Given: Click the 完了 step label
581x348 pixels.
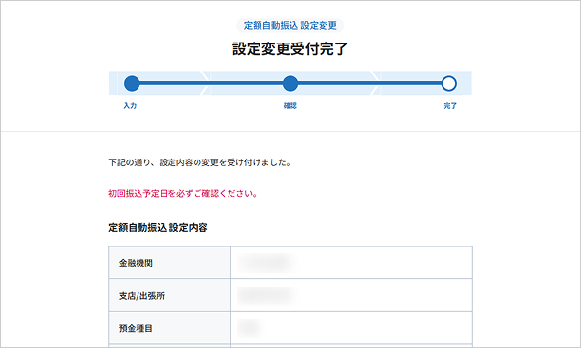Looking at the screenshot, I should click(450, 106).
